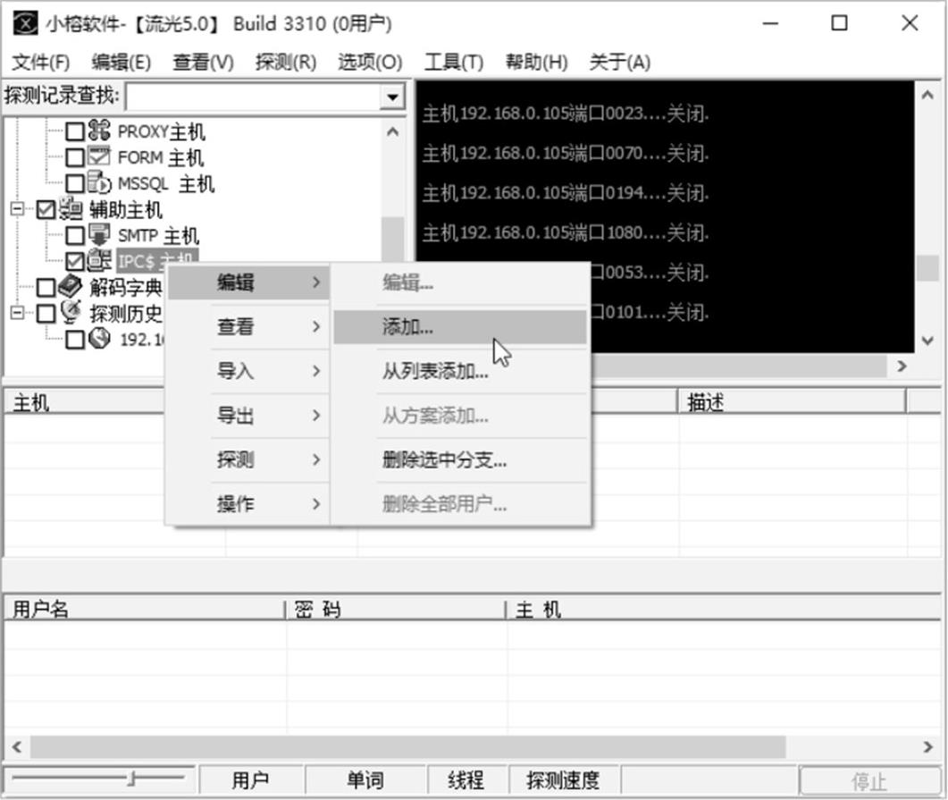Uncheck the 辅助主机 checkbox
Screen dimensions: 948x800
(x=46, y=209)
